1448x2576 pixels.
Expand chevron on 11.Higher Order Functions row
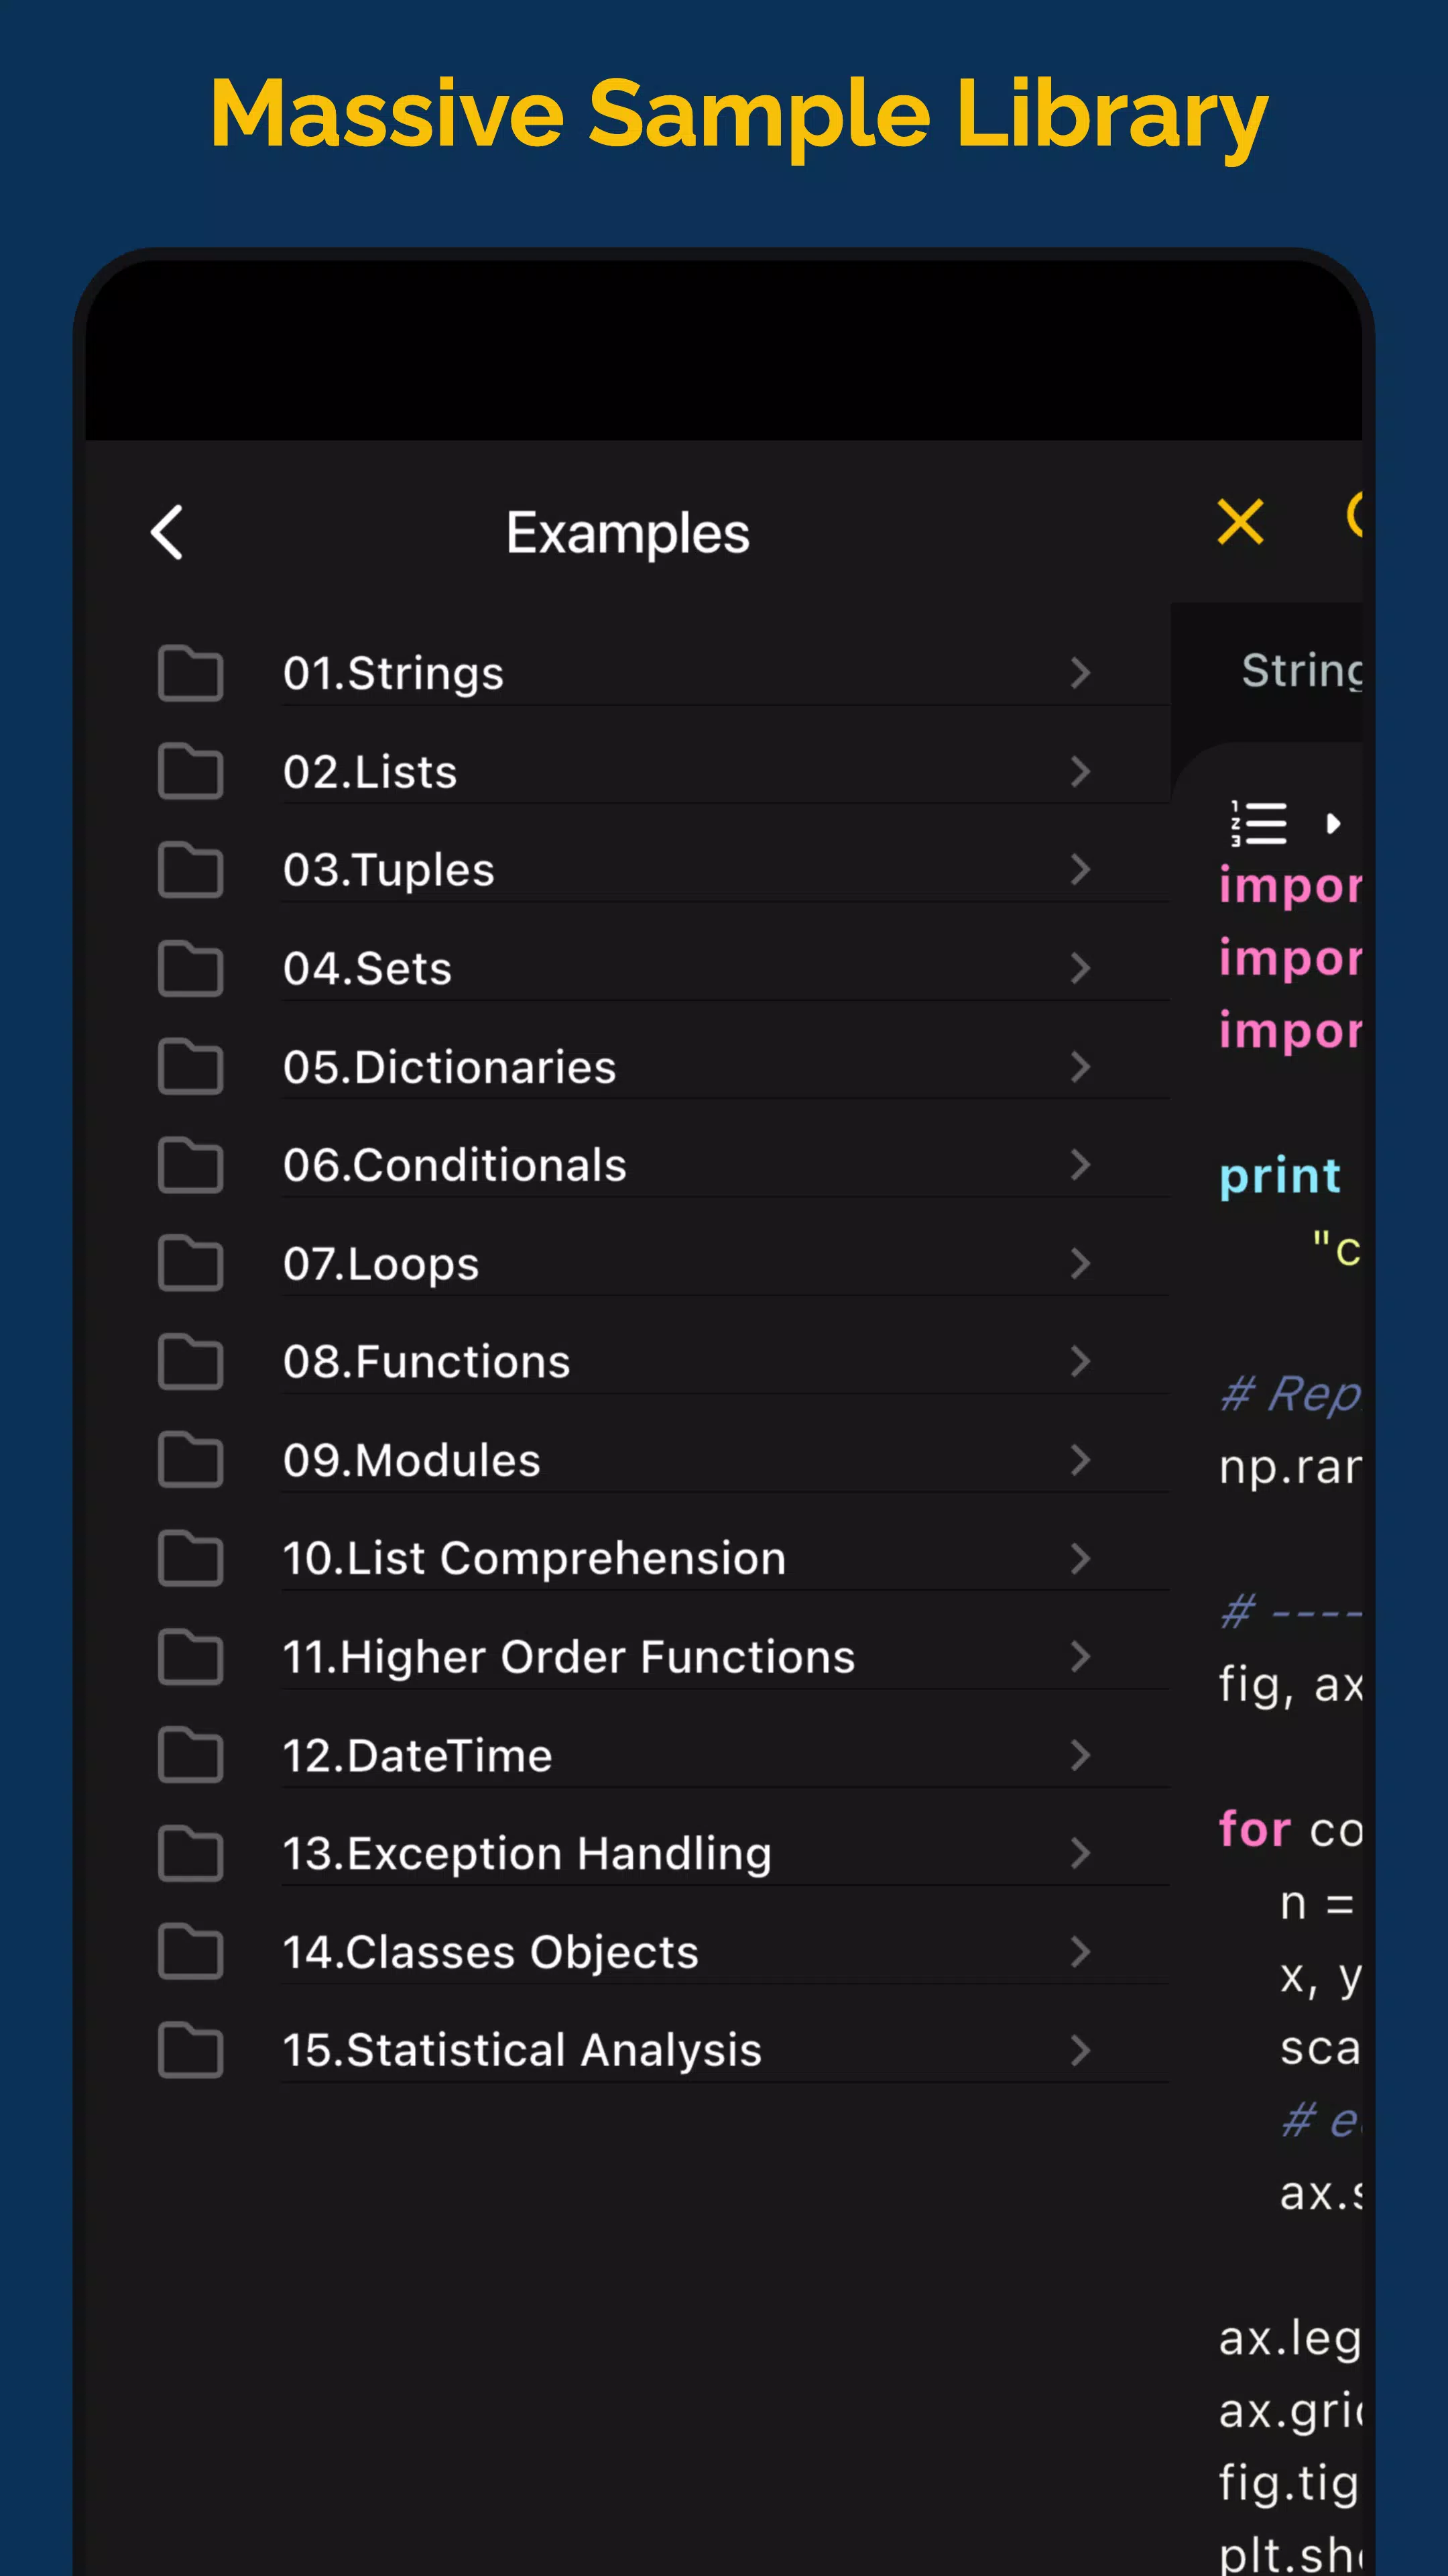coord(1080,1657)
